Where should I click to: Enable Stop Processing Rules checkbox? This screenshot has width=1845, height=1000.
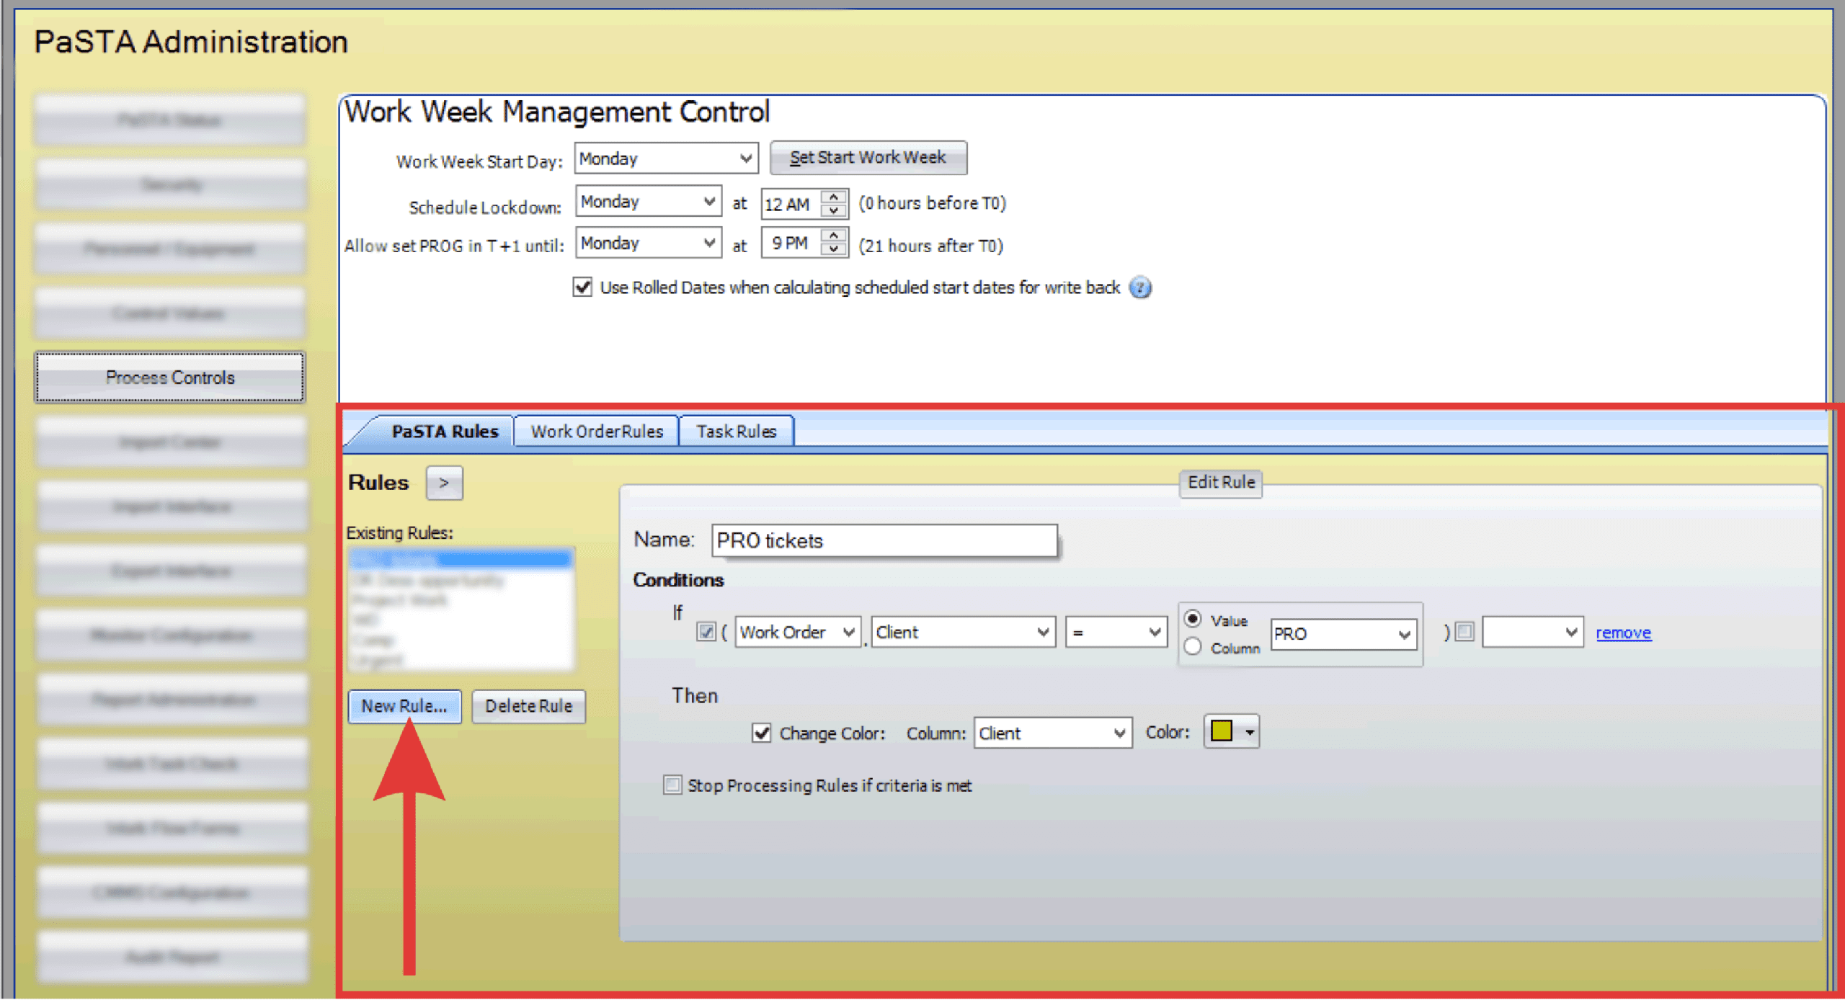pos(672,785)
